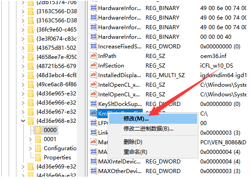Click the Properties folder icon

click(x=38, y=158)
